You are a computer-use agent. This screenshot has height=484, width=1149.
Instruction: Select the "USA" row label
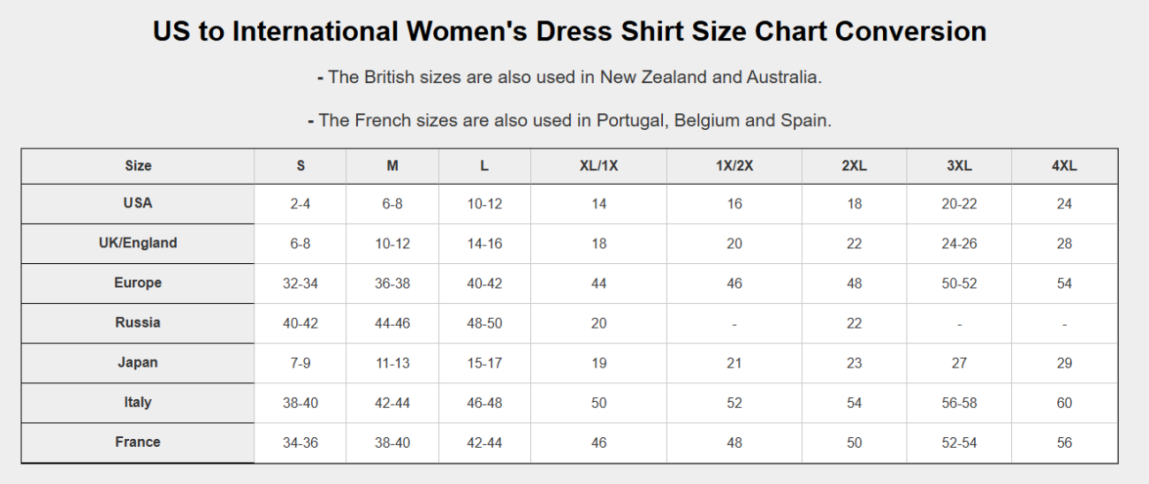click(138, 203)
